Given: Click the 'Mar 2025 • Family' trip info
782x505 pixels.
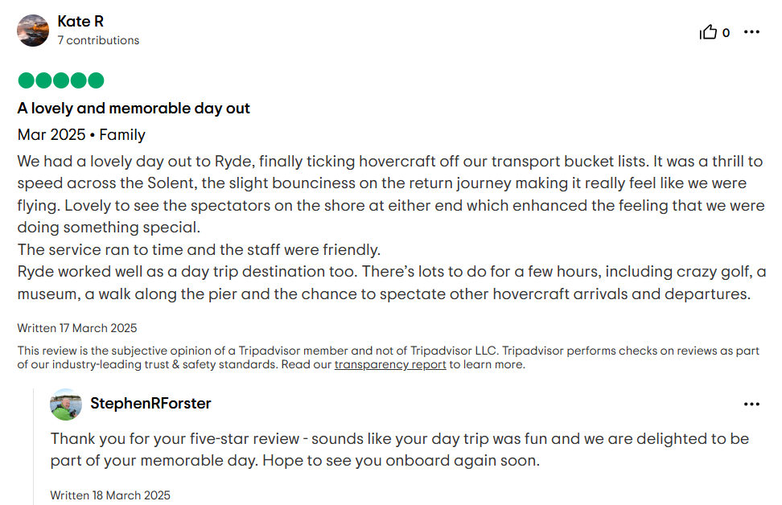Looking at the screenshot, I should pyautogui.click(x=81, y=134).
